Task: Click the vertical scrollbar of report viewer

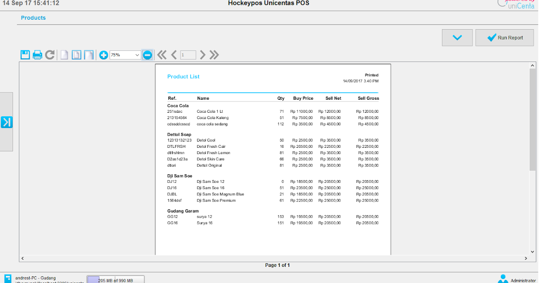Action: [532, 119]
